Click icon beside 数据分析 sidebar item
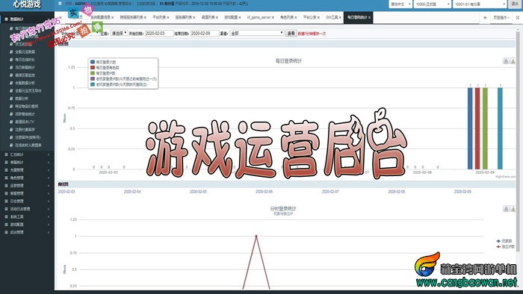This screenshot has height=294, width=523. point(11,98)
